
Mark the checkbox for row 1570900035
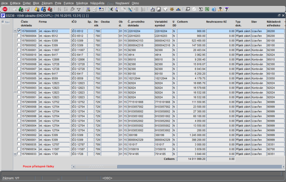coord(19,144)
